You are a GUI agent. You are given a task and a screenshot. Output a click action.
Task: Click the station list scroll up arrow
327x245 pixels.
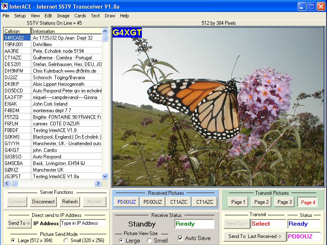(x=105, y=31)
